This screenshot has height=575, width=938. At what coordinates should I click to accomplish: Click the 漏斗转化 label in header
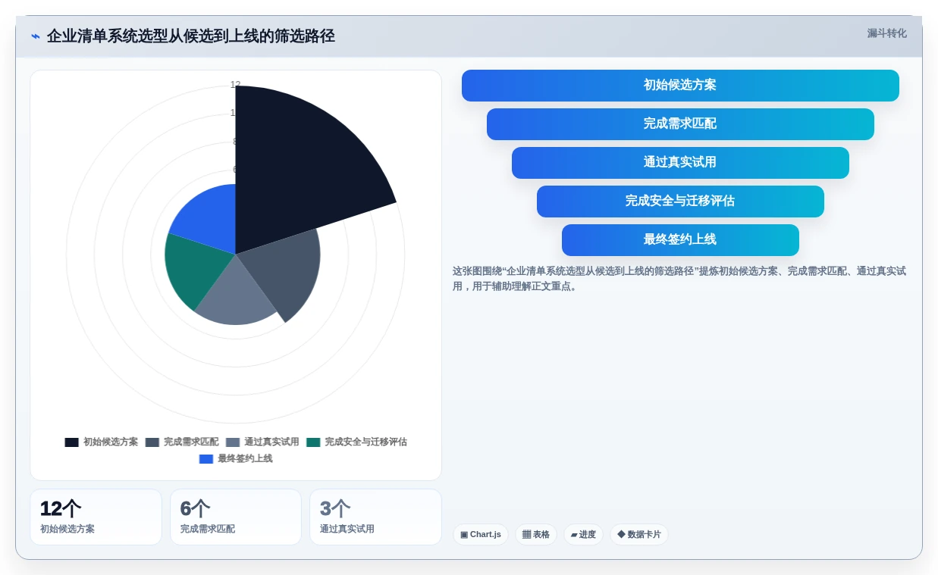coord(886,33)
